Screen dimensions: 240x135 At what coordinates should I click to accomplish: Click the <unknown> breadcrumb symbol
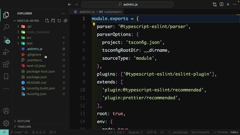pyautogui.click(x=112, y=12)
